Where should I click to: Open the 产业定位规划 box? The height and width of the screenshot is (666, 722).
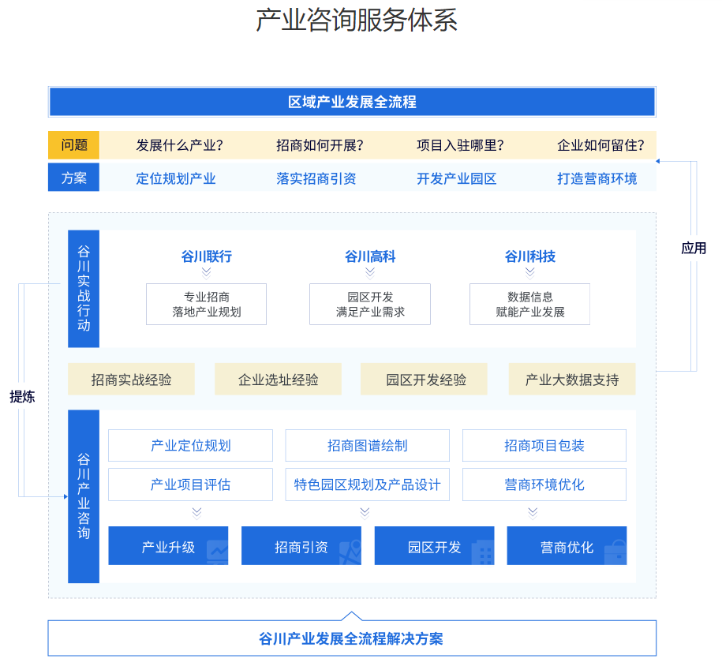click(190, 446)
